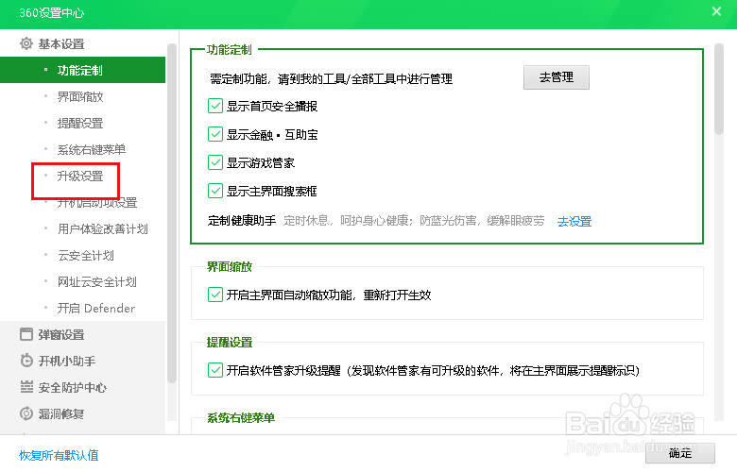Click the 去管理 button
The width and height of the screenshot is (737, 472).
(556, 77)
